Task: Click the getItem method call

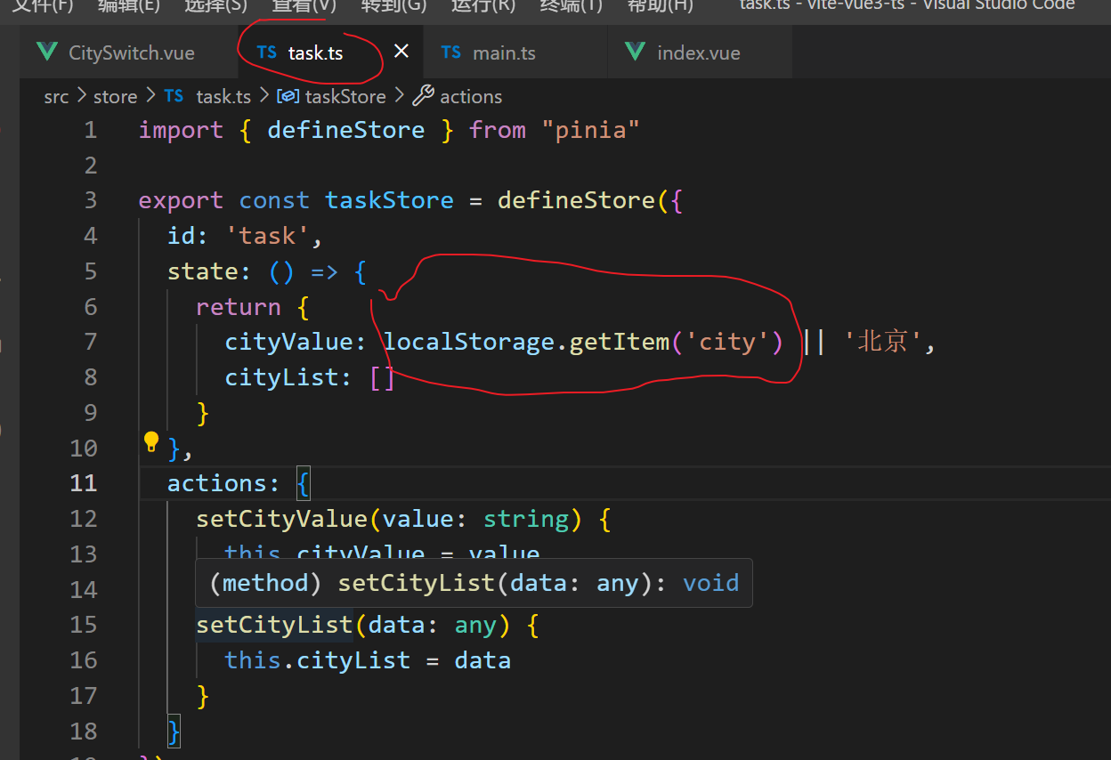Action: pos(619,342)
